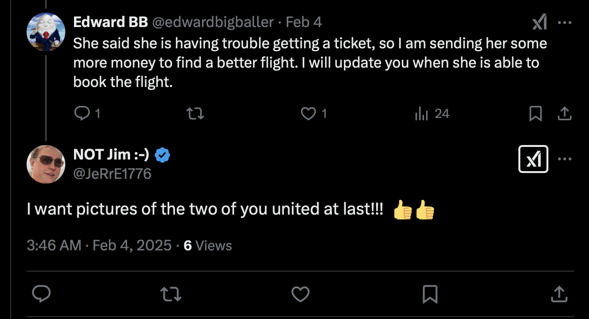Click the boxed Grok icon on NOT Jim's post

point(533,159)
